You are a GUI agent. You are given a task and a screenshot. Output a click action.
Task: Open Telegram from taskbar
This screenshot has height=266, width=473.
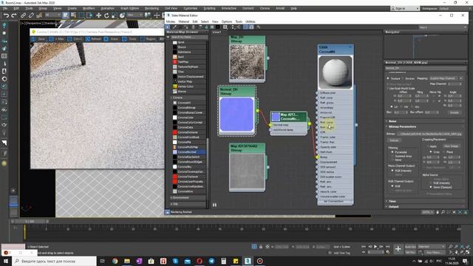[211, 261]
